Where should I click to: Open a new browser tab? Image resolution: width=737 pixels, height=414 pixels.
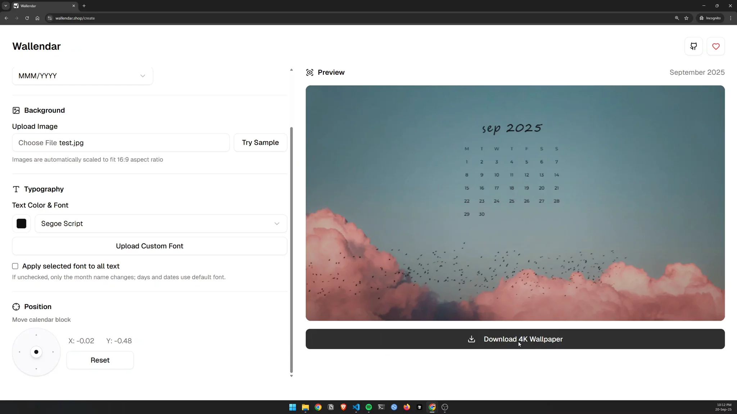(x=84, y=6)
